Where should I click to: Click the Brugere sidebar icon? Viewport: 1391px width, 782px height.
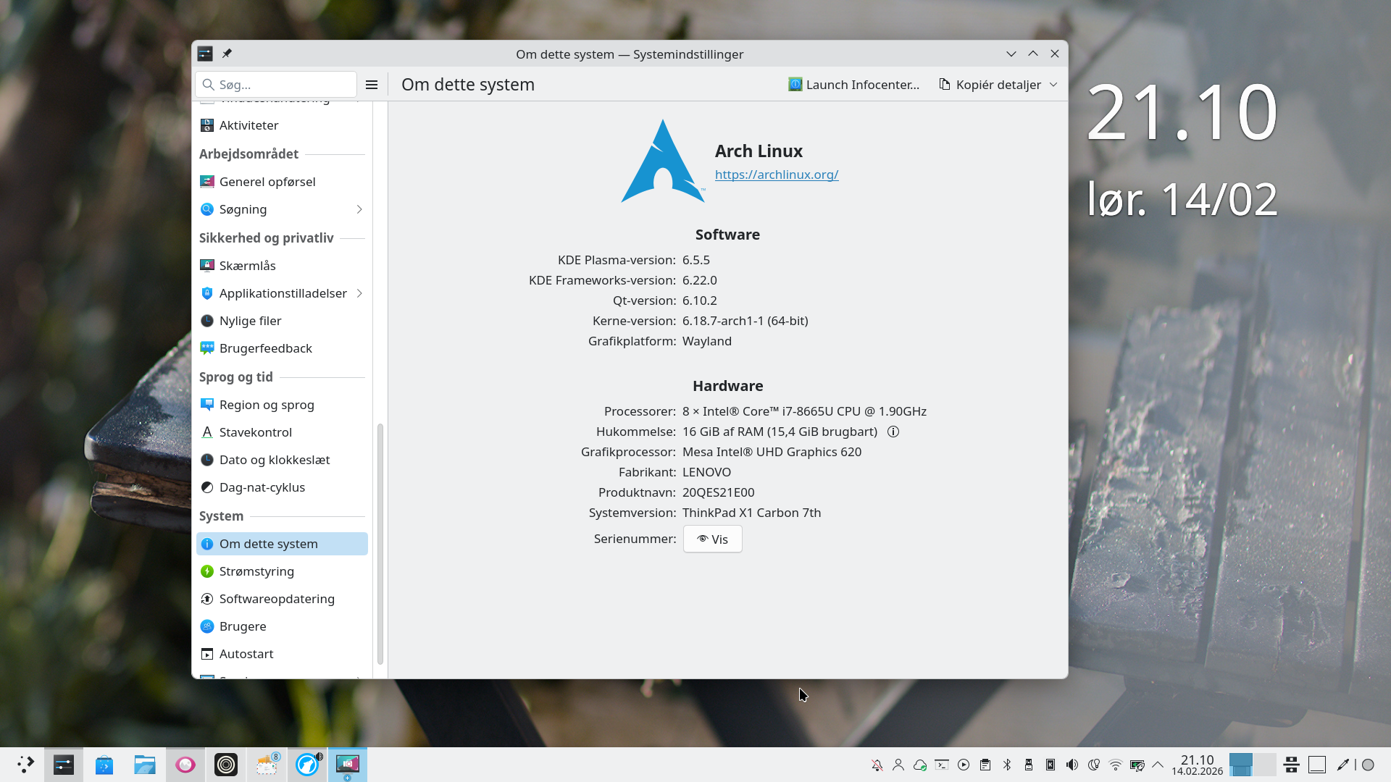click(207, 626)
